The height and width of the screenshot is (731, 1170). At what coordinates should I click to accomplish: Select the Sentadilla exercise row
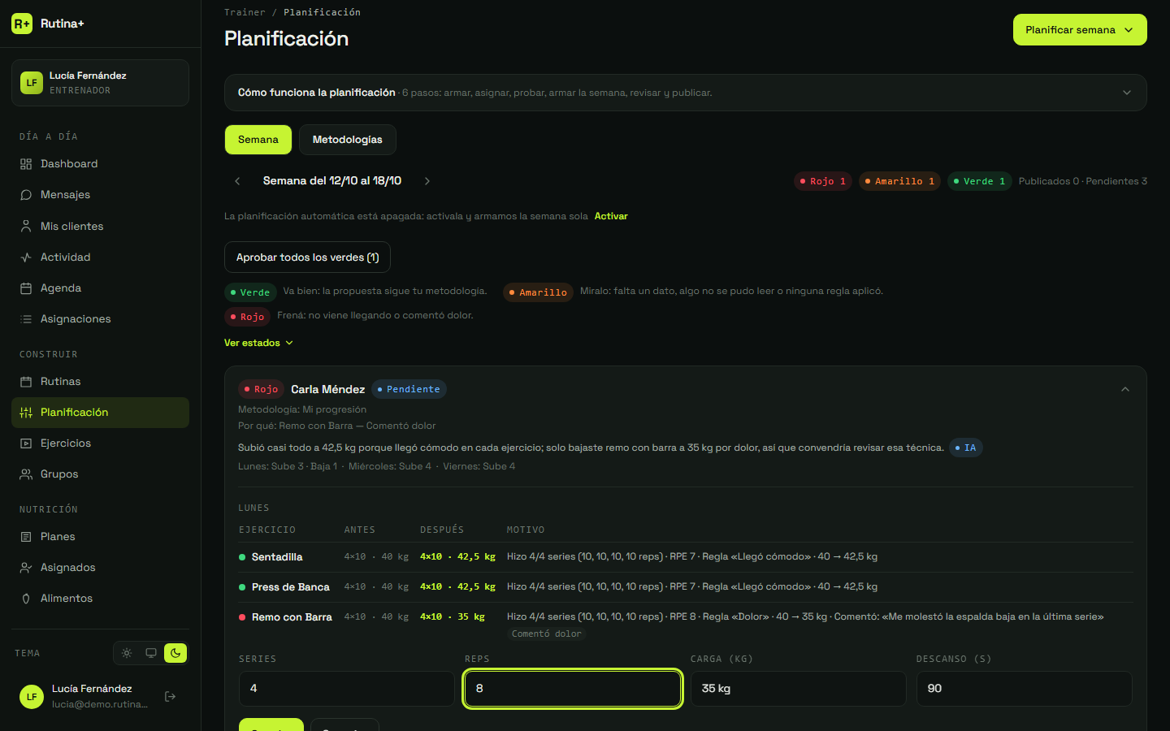685,557
